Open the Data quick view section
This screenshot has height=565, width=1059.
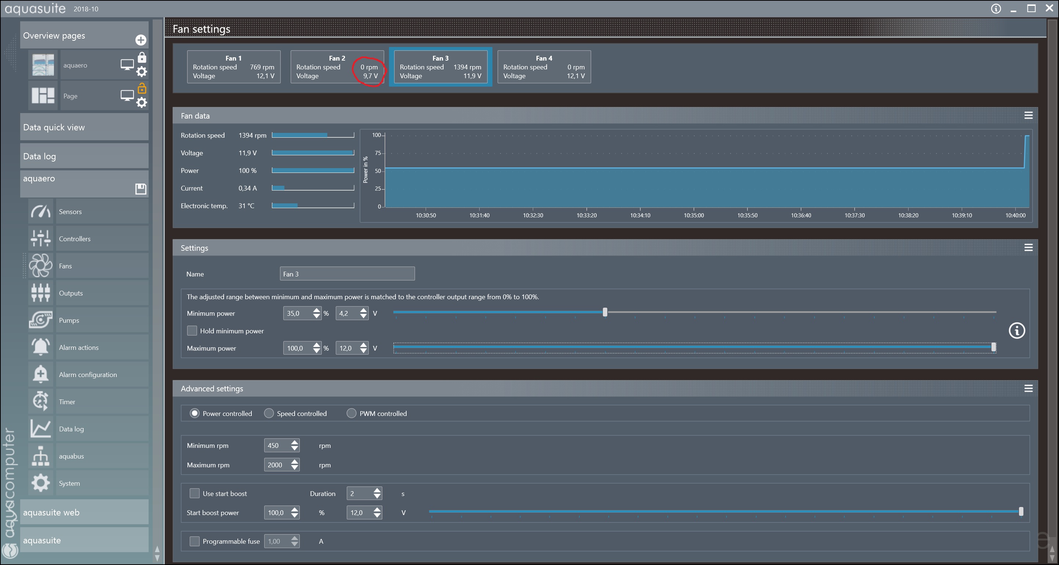click(x=84, y=127)
